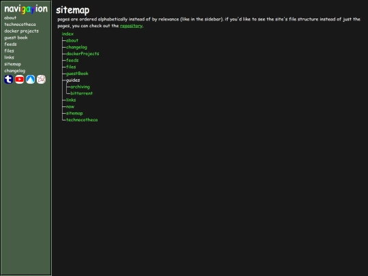368x276 pixels.
Task: Open the Tumblr icon link in the sidebar
Action: 8,79
